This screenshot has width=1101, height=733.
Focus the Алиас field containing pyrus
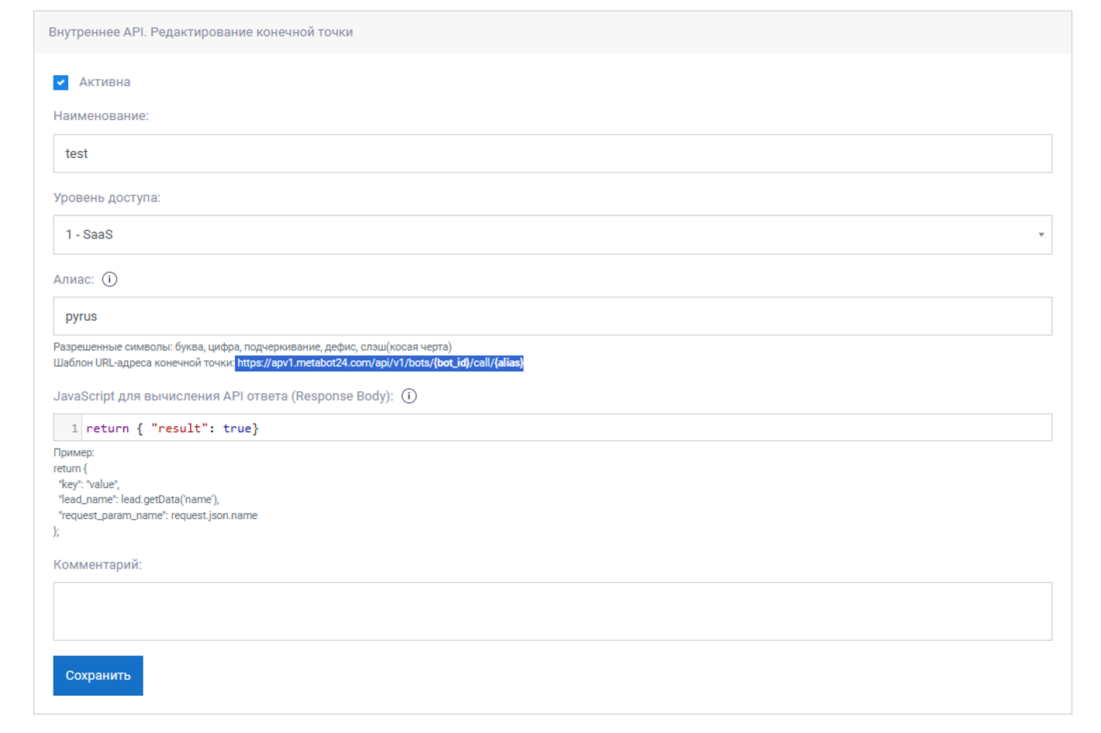(552, 316)
